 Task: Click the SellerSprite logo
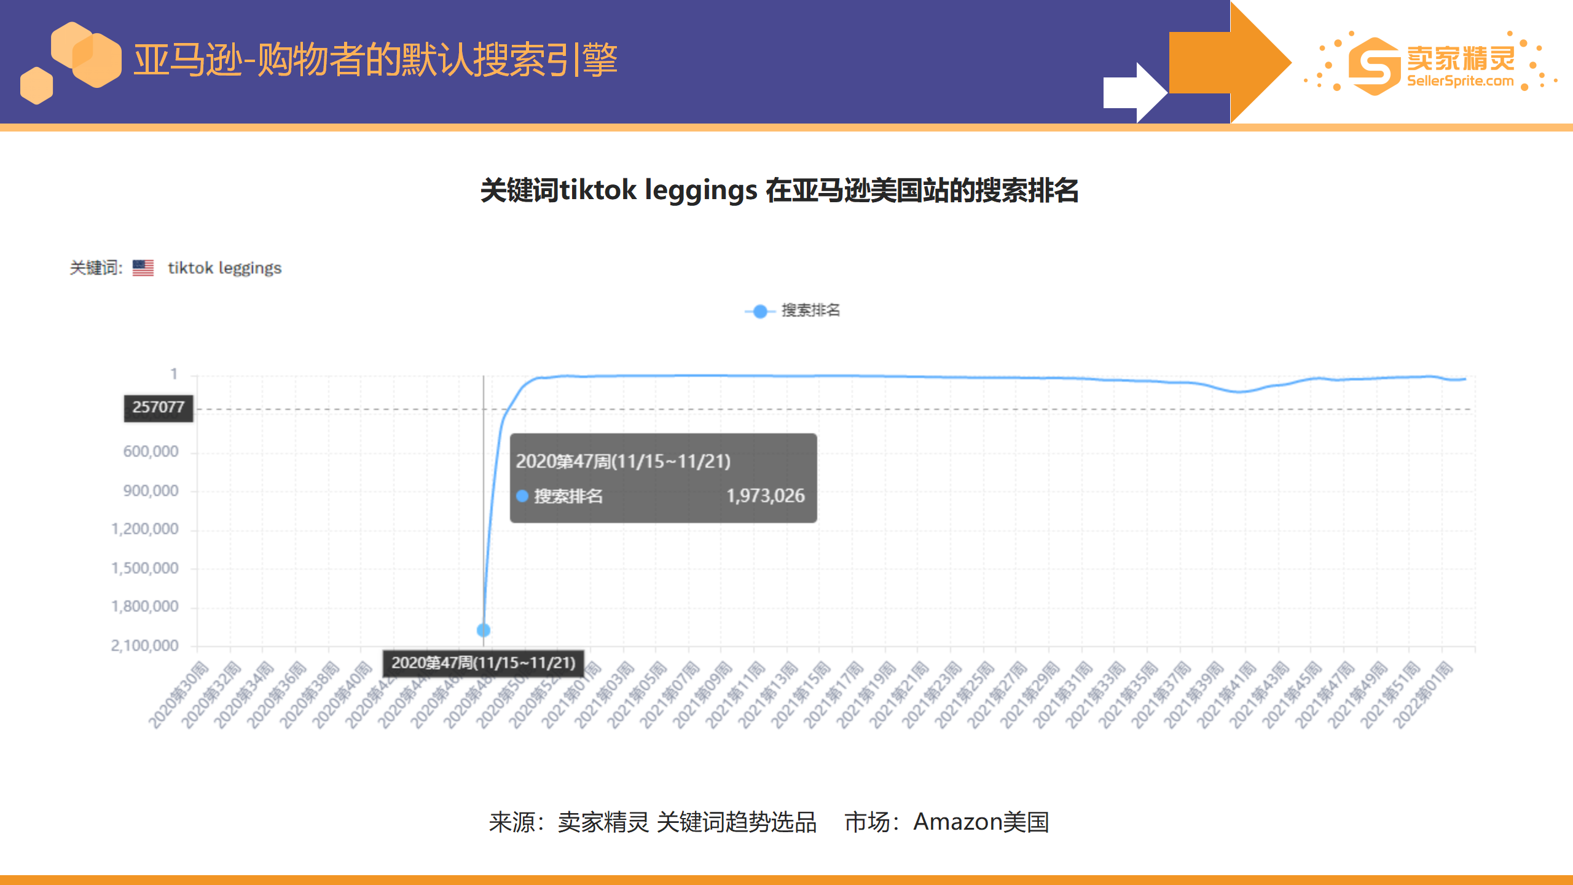pos(1430,64)
